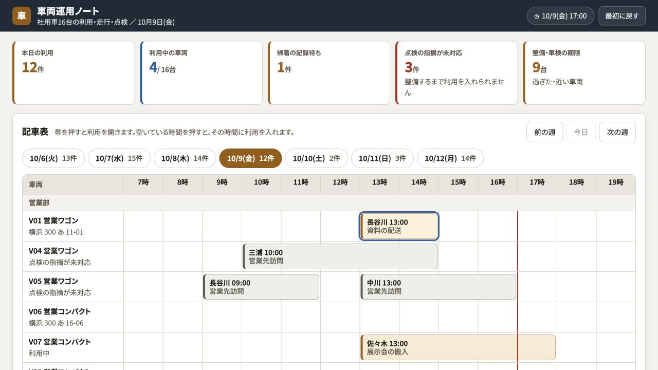Click the V01 営業ワゴン vehicle row label

(x=73, y=226)
